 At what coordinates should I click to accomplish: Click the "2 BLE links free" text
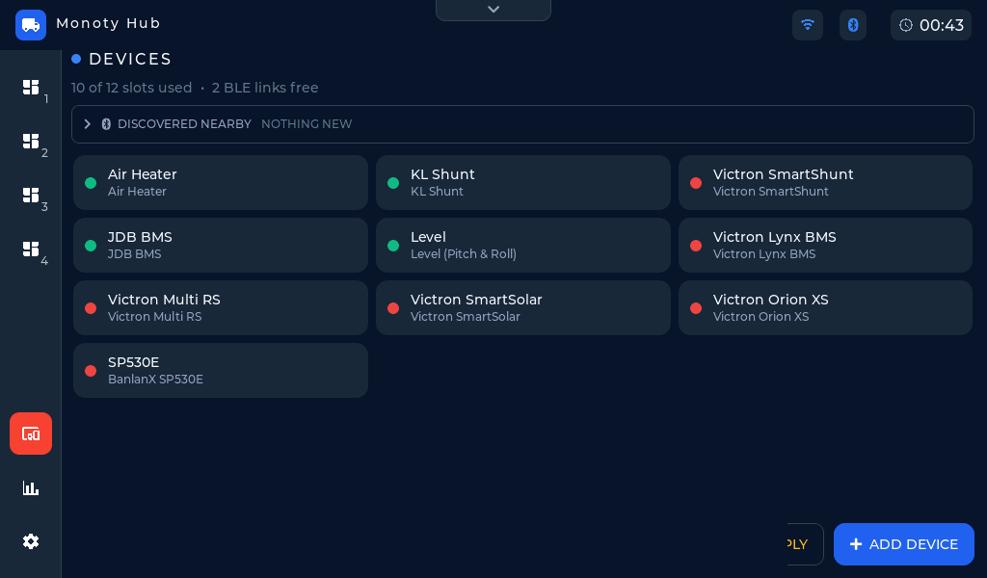pos(265,88)
